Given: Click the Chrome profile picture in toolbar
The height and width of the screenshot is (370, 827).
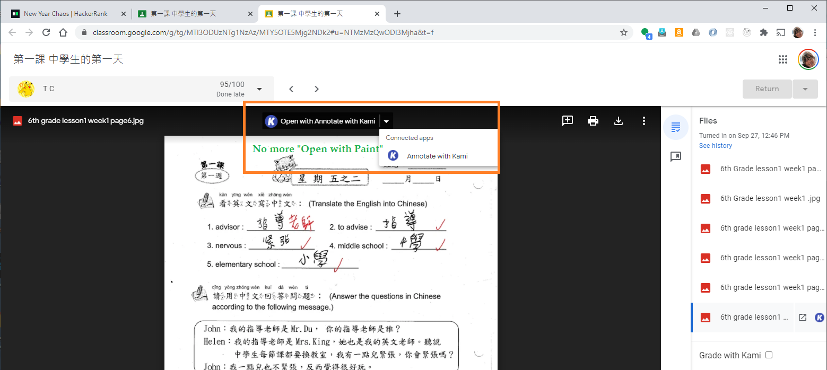Looking at the screenshot, I should pos(798,32).
